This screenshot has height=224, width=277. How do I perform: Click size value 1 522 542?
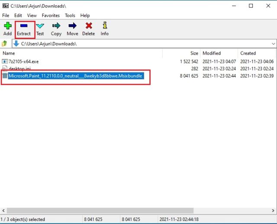(189, 62)
